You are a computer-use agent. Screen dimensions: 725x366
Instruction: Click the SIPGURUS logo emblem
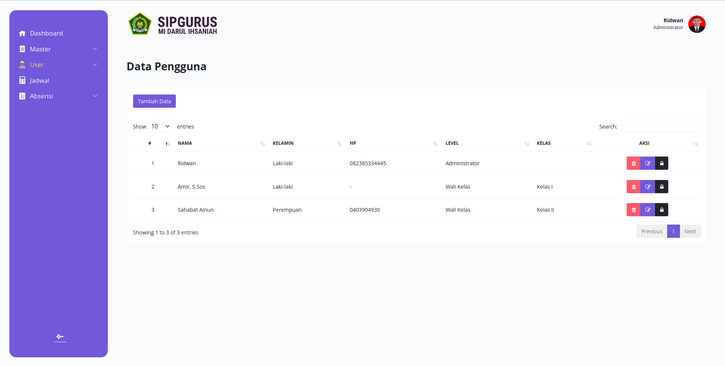click(x=140, y=24)
